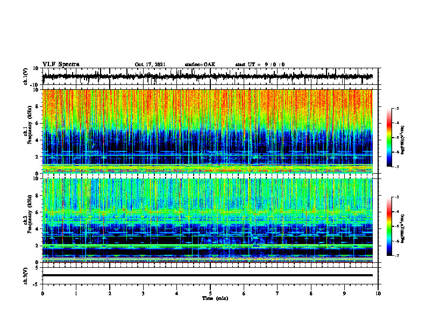The image size is (426, 329).
Task: Click the ch.1(V) axis "-10" tick label
Action: pos(35,84)
